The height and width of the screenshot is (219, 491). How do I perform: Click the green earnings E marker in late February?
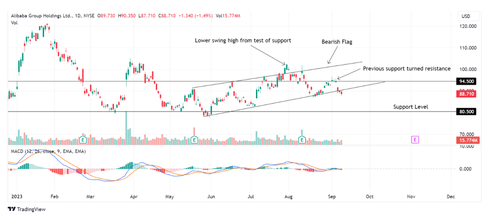pyautogui.click(x=83, y=140)
